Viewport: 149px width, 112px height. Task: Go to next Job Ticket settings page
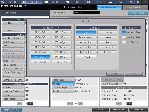point(31,104)
